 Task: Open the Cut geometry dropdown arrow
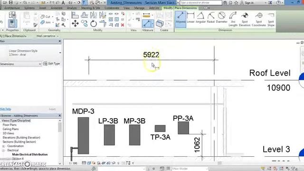(52, 17)
